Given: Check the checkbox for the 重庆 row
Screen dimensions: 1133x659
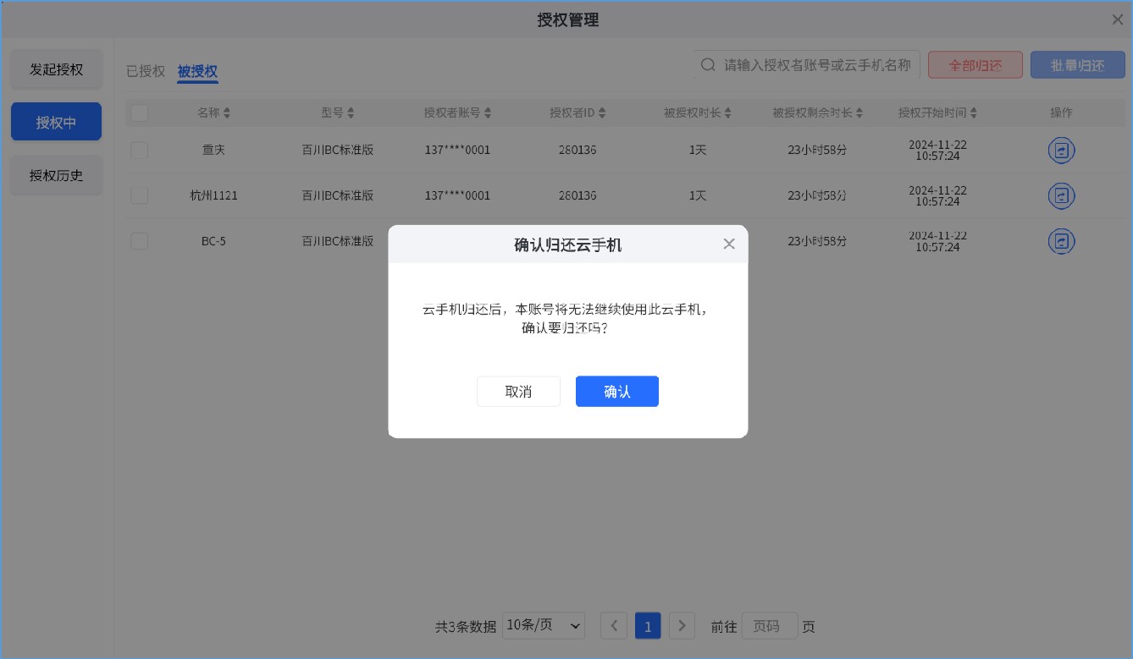Looking at the screenshot, I should 139,150.
